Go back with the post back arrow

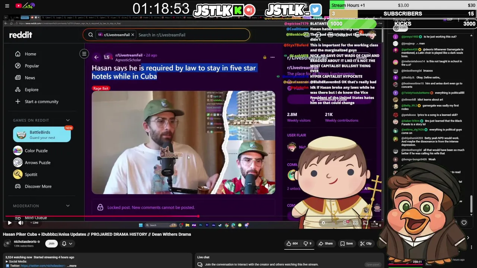click(96, 57)
